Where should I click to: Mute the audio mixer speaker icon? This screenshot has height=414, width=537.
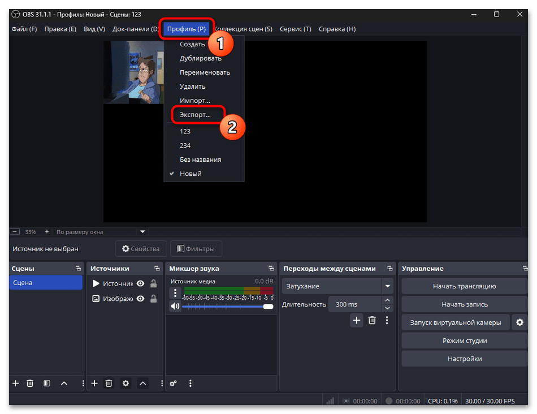[175, 306]
